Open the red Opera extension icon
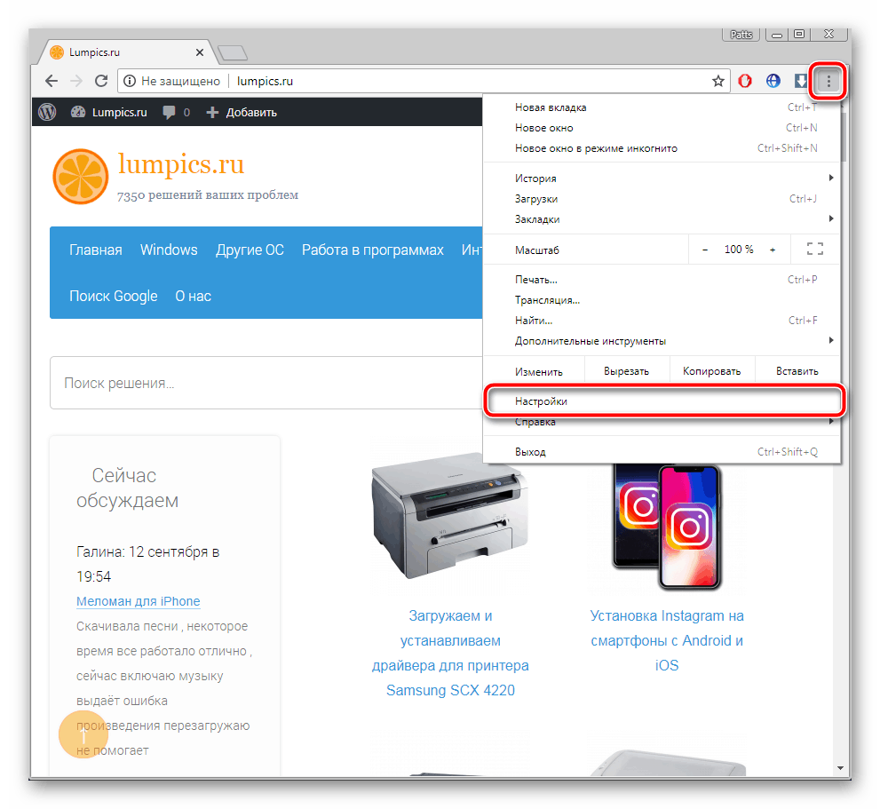 [x=745, y=81]
